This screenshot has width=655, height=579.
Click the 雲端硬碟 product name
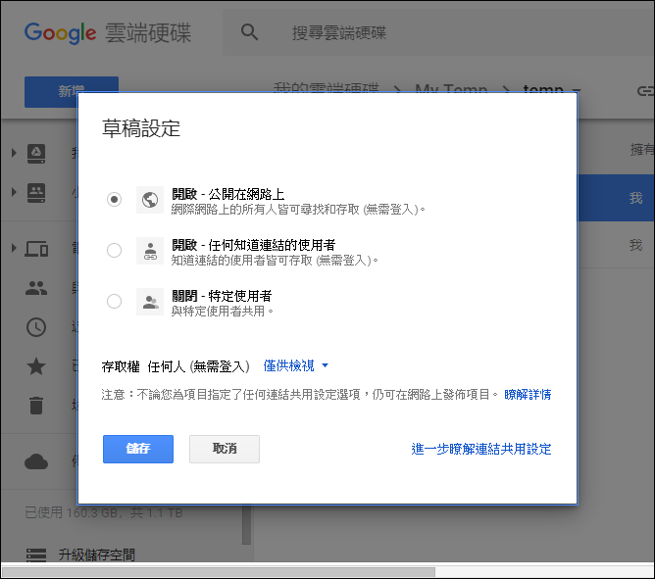(147, 33)
